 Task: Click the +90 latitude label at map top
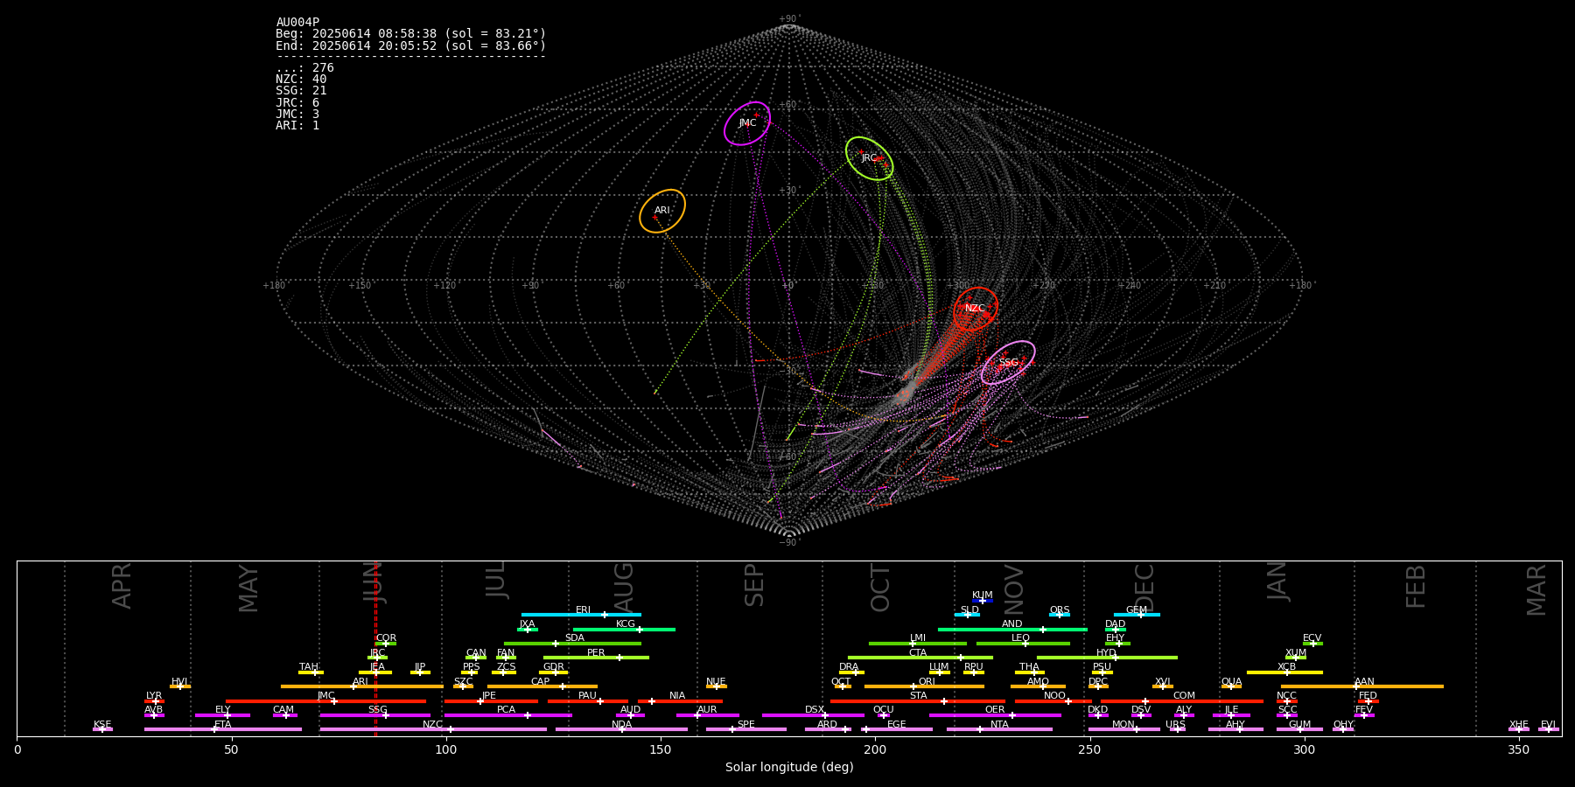coord(788,19)
